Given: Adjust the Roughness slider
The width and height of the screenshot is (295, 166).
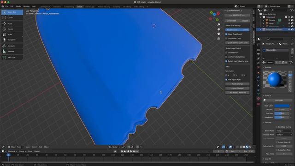Looking at the screenshot, I should (x=282, y=117).
